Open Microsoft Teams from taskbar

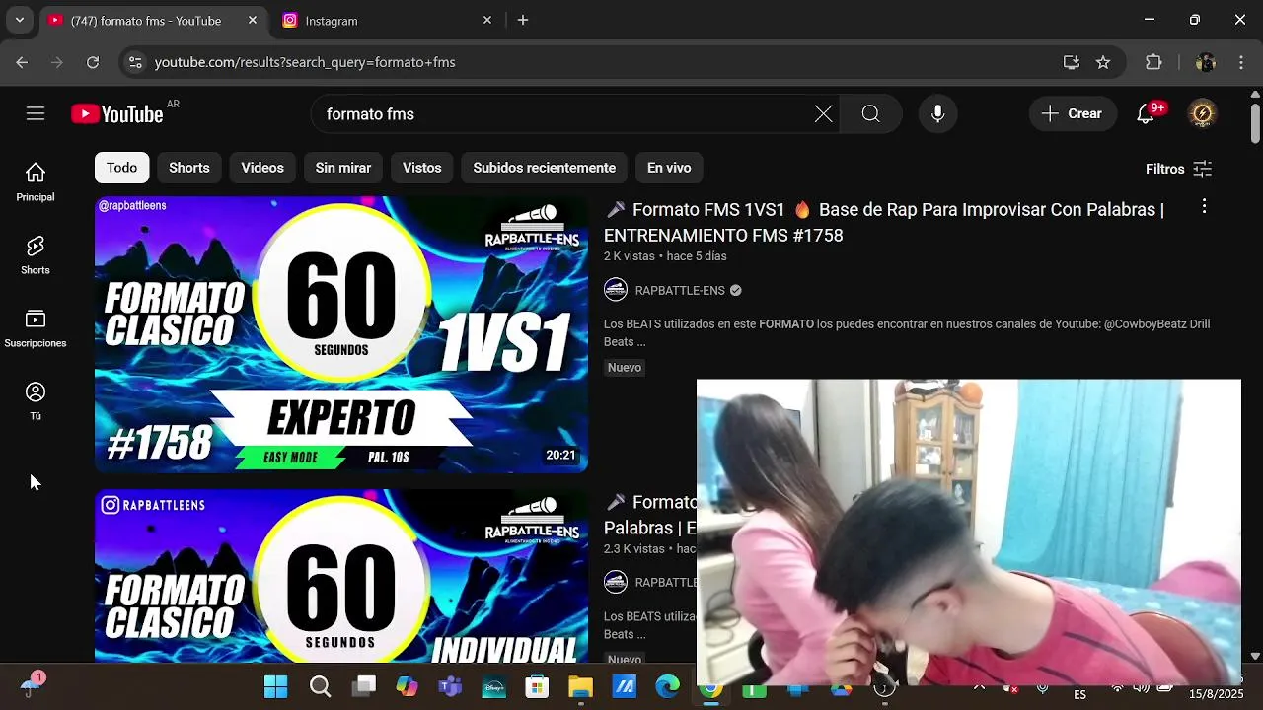tap(450, 686)
